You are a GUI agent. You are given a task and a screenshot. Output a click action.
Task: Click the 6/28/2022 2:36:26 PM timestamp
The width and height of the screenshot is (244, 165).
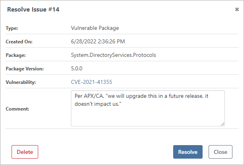pos(99,41)
